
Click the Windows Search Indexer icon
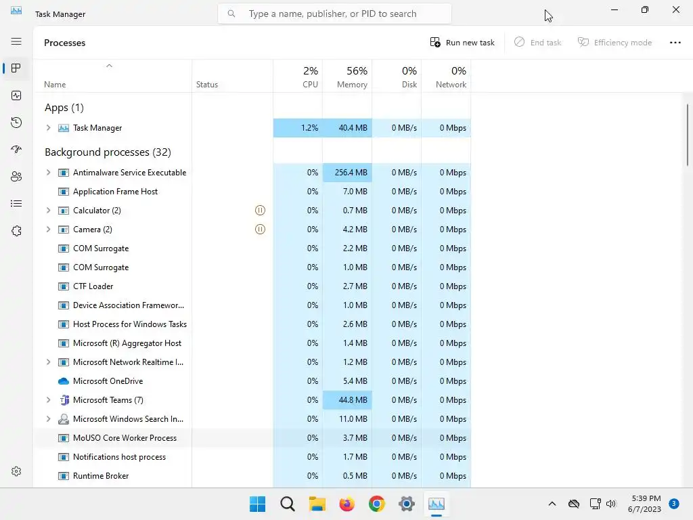click(x=64, y=419)
